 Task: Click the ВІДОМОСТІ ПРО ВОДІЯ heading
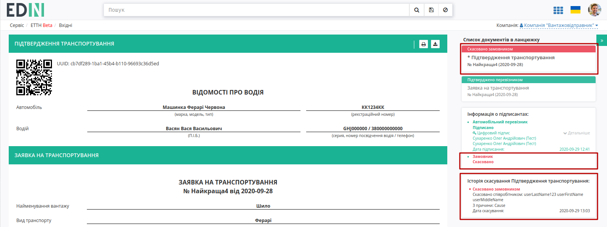coord(228,92)
